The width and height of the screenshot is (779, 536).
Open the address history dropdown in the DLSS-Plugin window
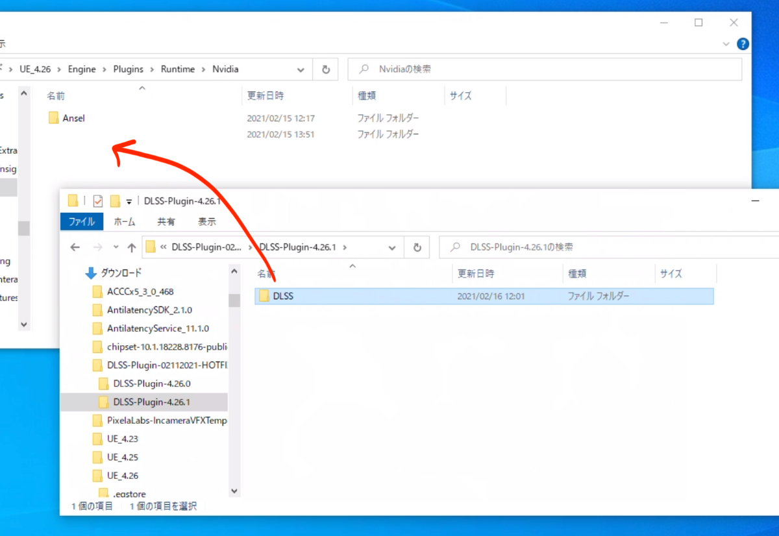(x=392, y=247)
